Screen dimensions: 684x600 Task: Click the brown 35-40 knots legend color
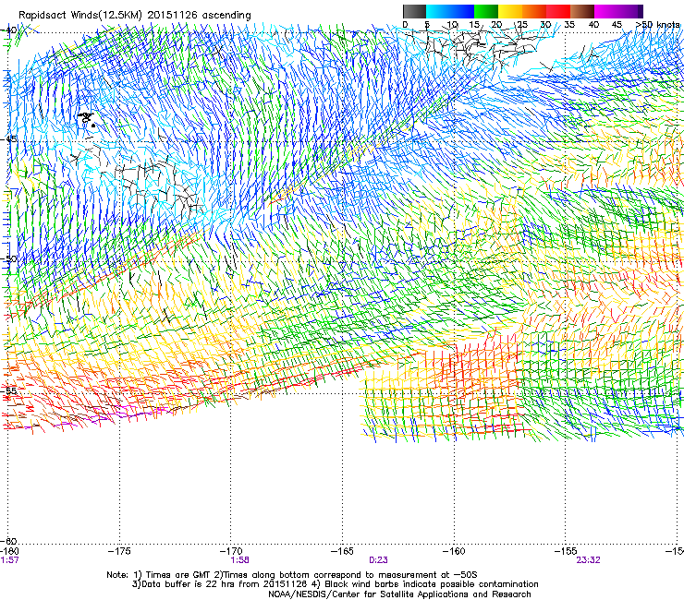click(582, 11)
